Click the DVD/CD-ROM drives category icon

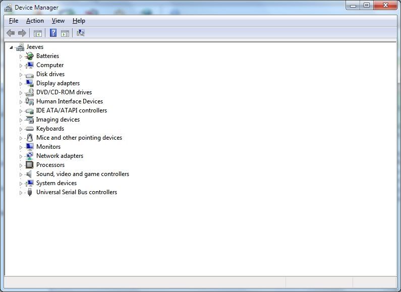(30, 92)
